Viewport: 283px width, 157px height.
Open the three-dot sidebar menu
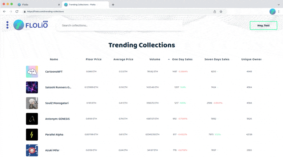7,25
